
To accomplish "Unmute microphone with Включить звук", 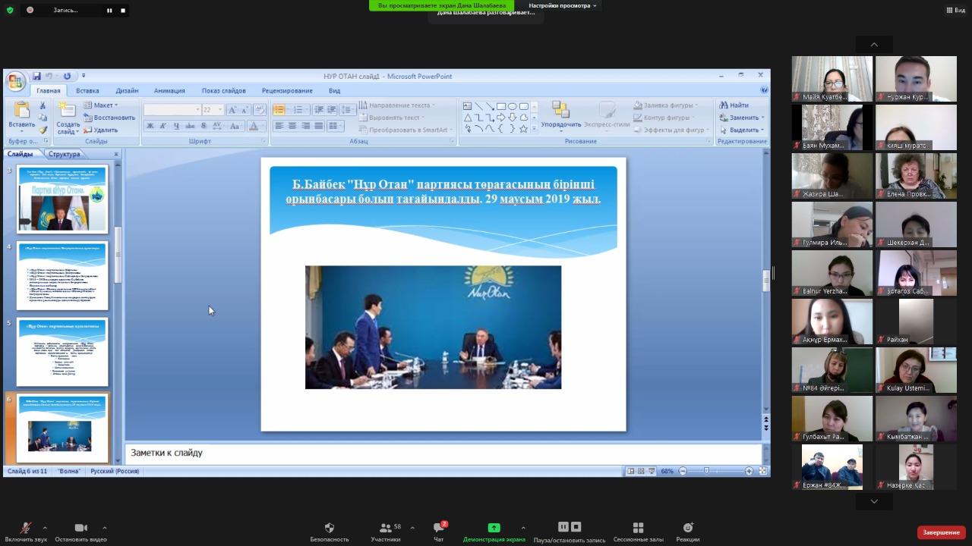I will click(25, 529).
